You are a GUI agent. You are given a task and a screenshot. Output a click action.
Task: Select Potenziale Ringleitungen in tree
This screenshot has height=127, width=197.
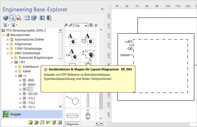[36, 58]
